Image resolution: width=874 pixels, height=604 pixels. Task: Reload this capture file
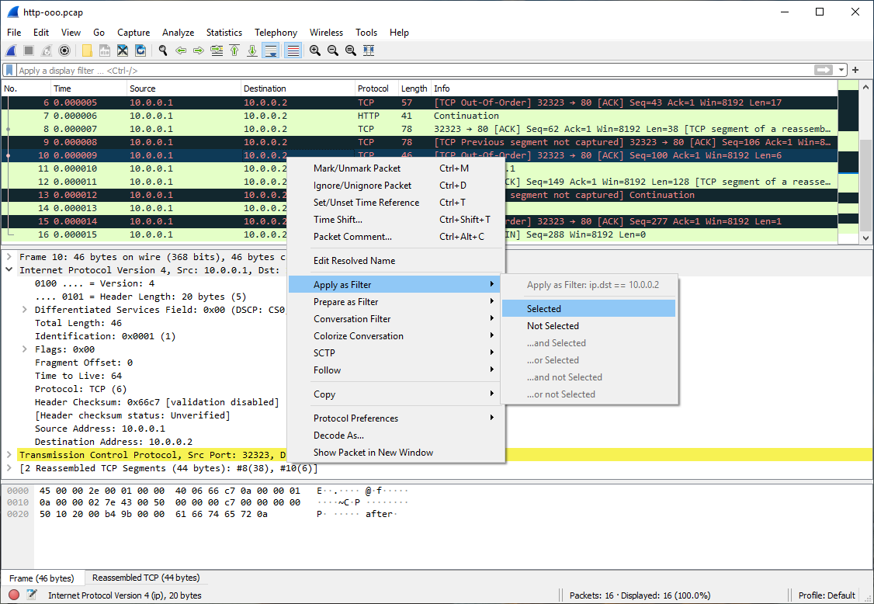coord(140,50)
